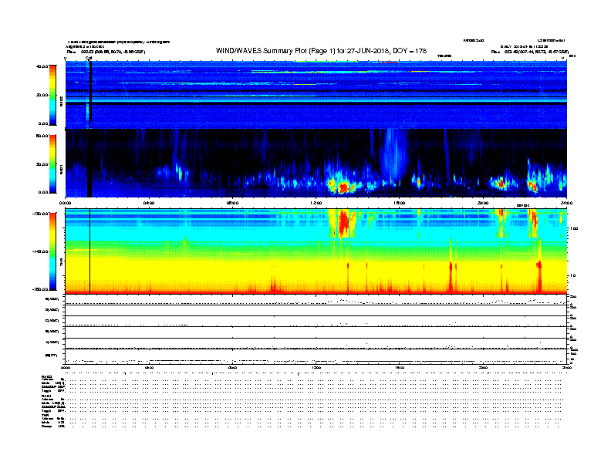611x472 pixels.
Task: Click the RAD1 vertical axis label
Action: (x=61, y=170)
